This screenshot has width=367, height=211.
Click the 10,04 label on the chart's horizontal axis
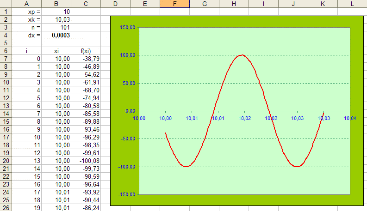[350, 119]
